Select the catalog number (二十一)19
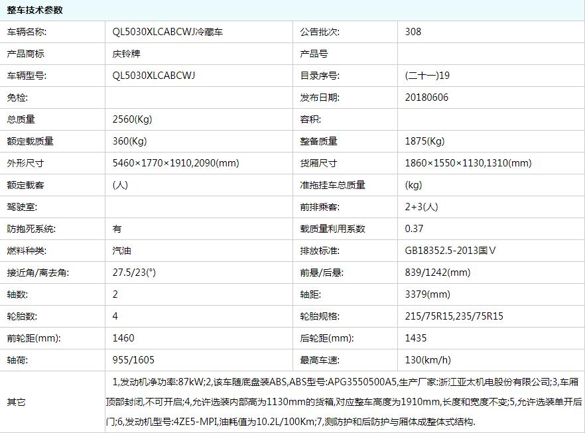Screen dimensions: 585x433 coord(427,76)
